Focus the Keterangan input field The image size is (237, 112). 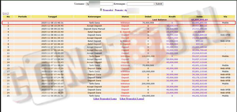[x=140, y=4]
